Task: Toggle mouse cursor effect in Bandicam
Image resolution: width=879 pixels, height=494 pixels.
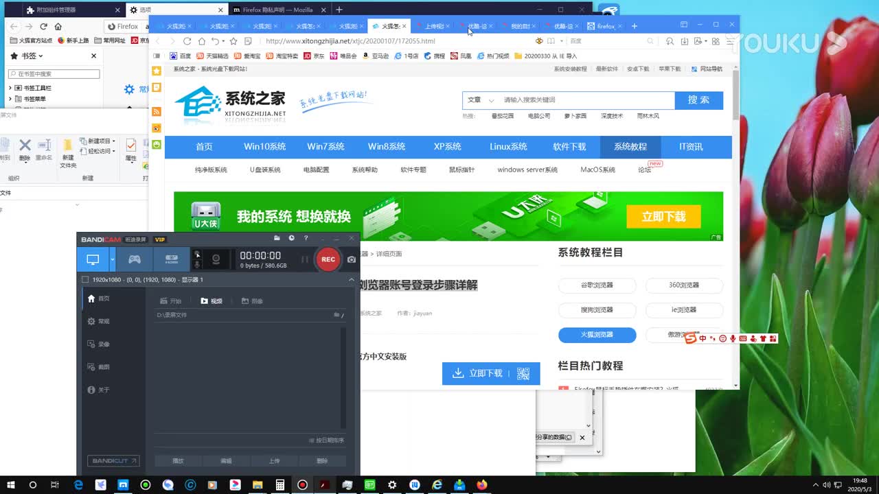Action: (x=198, y=254)
